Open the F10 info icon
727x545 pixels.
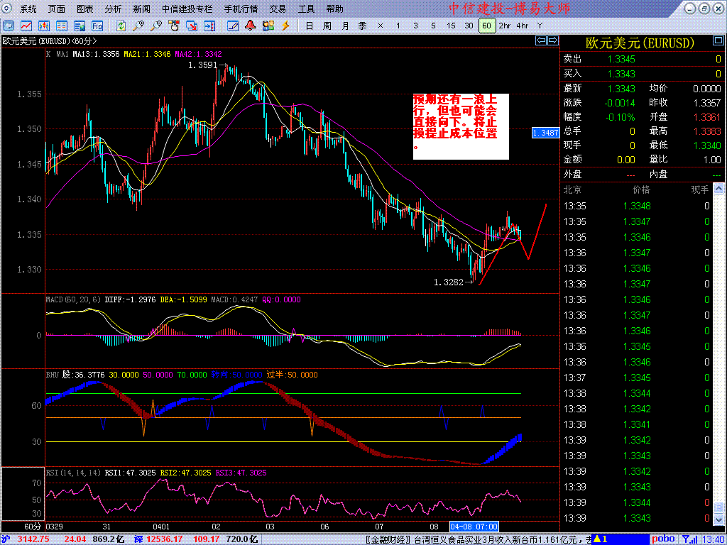click(x=97, y=26)
